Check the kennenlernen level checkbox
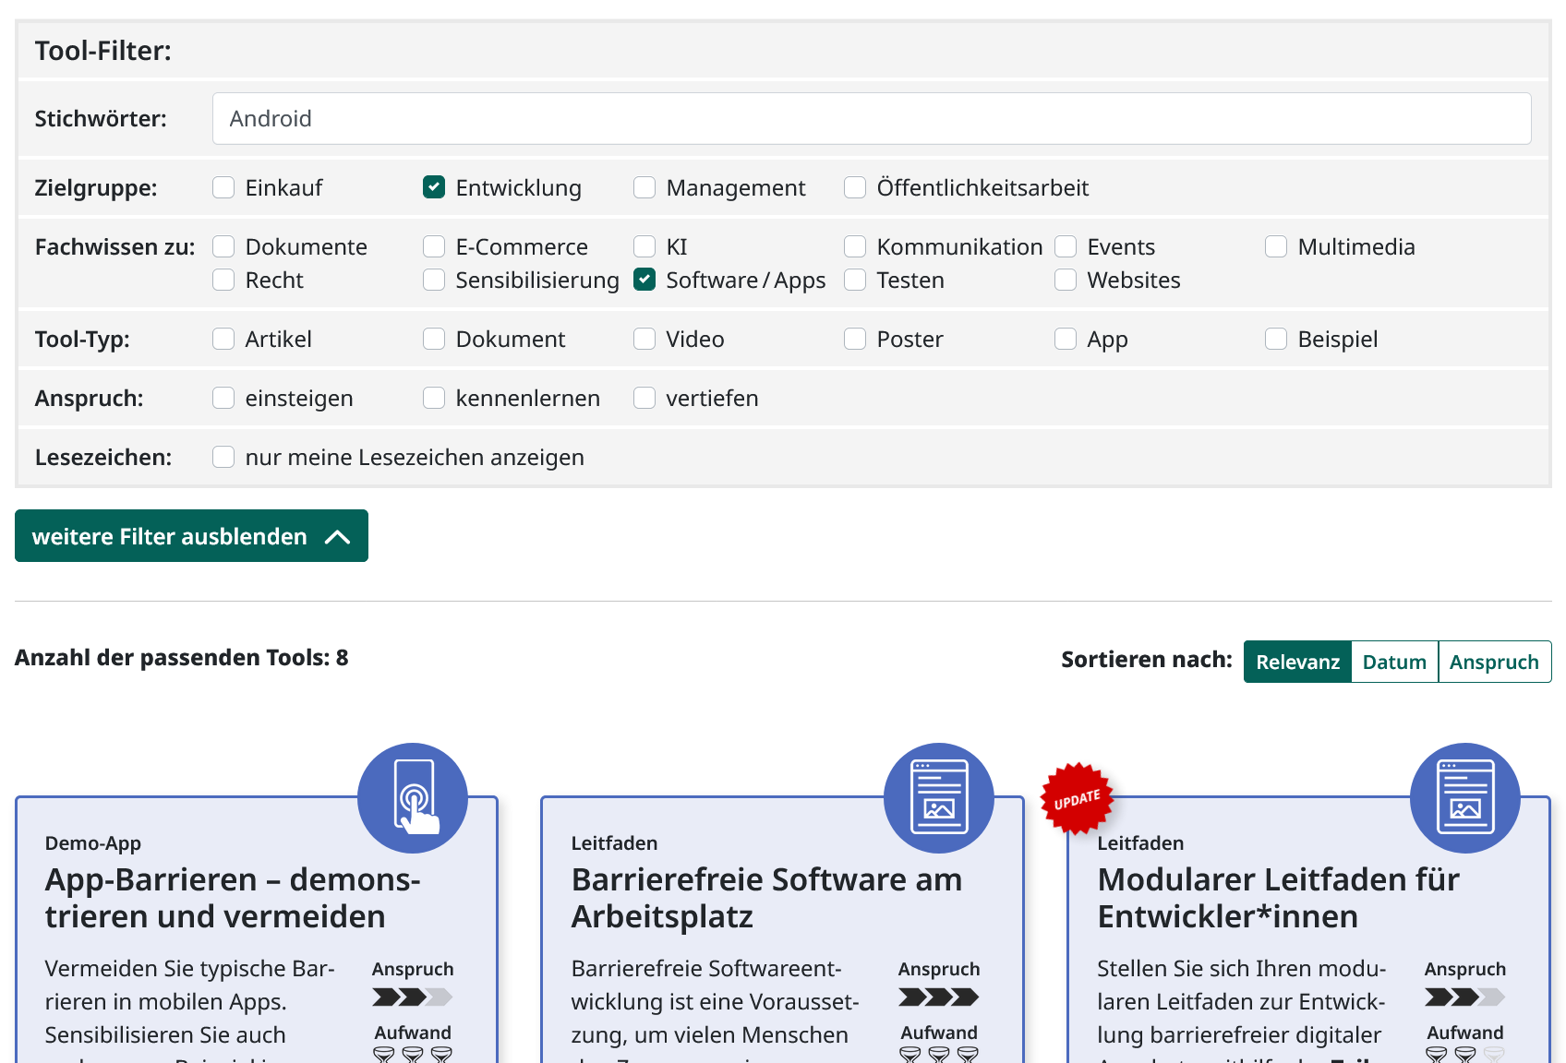Image resolution: width=1566 pixels, height=1063 pixels. pyautogui.click(x=434, y=398)
